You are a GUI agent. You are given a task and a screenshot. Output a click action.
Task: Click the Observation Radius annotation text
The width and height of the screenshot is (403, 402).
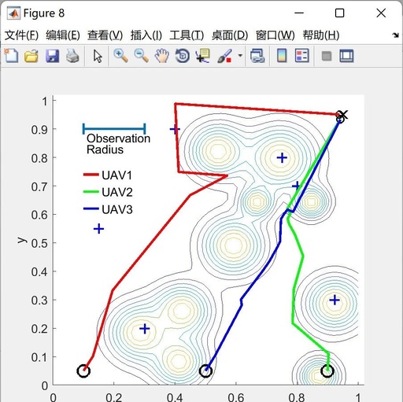118,144
